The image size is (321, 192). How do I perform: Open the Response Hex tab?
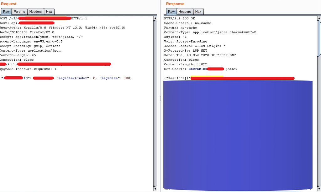pos(198,12)
